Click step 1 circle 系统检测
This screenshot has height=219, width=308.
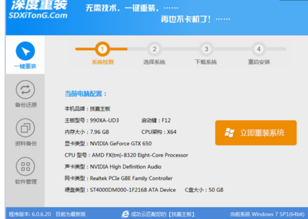103,49
